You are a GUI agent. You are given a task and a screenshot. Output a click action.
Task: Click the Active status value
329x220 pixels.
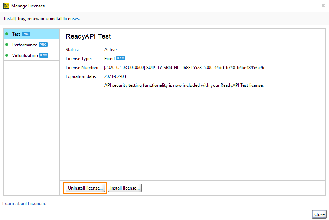click(x=110, y=49)
